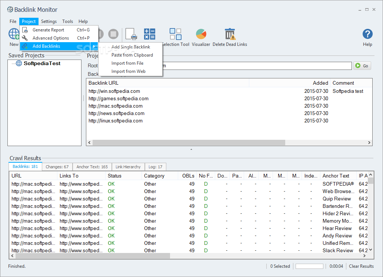Open the Project menu

click(29, 21)
